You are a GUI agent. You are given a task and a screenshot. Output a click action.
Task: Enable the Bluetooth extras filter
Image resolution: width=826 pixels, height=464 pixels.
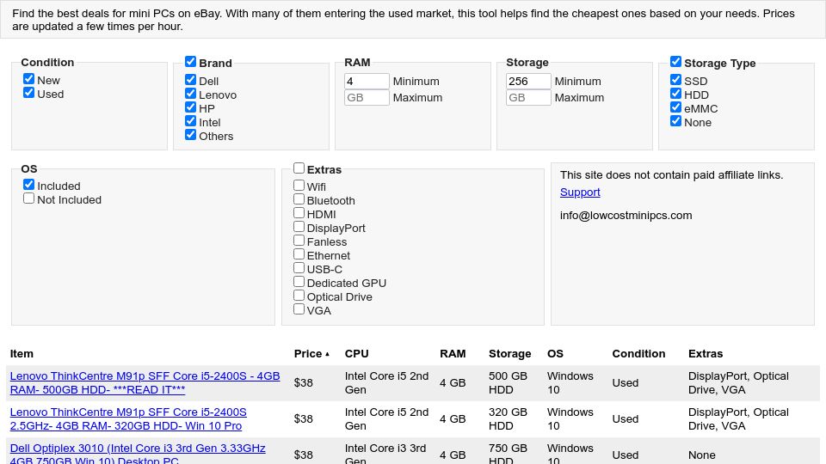(299, 198)
